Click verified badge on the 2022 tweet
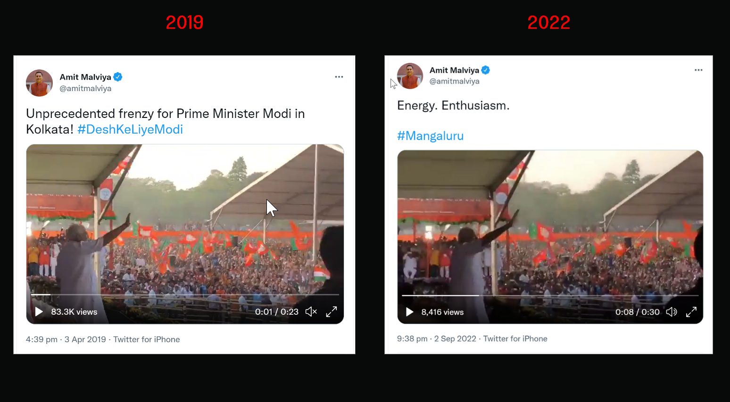 (486, 70)
